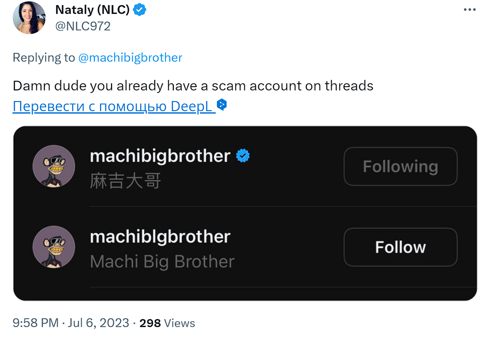
Task: Click the Перевести с помощью DeepL link
Action: (112, 106)
